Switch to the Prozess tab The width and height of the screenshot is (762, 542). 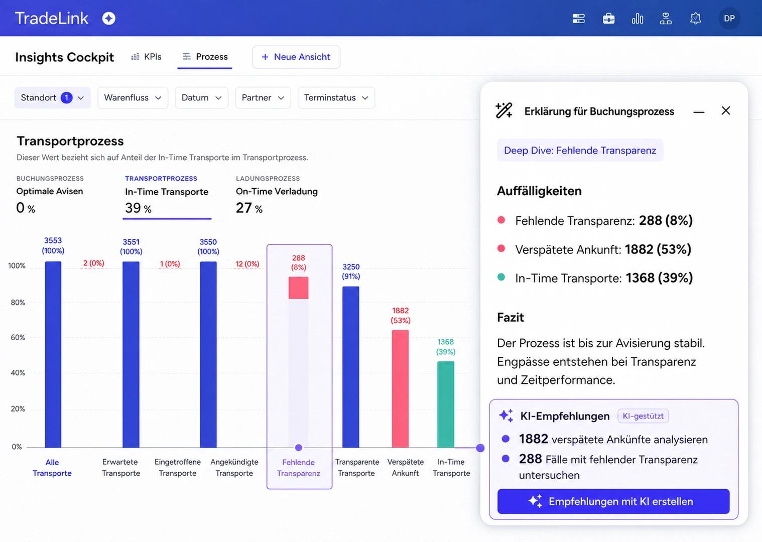click(x=205, y=57)
